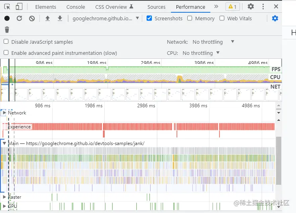Image resolution: width=296 pixels, height=213 pixels.
Task: Open the Sources tab
Action: (x=156, y=7)
